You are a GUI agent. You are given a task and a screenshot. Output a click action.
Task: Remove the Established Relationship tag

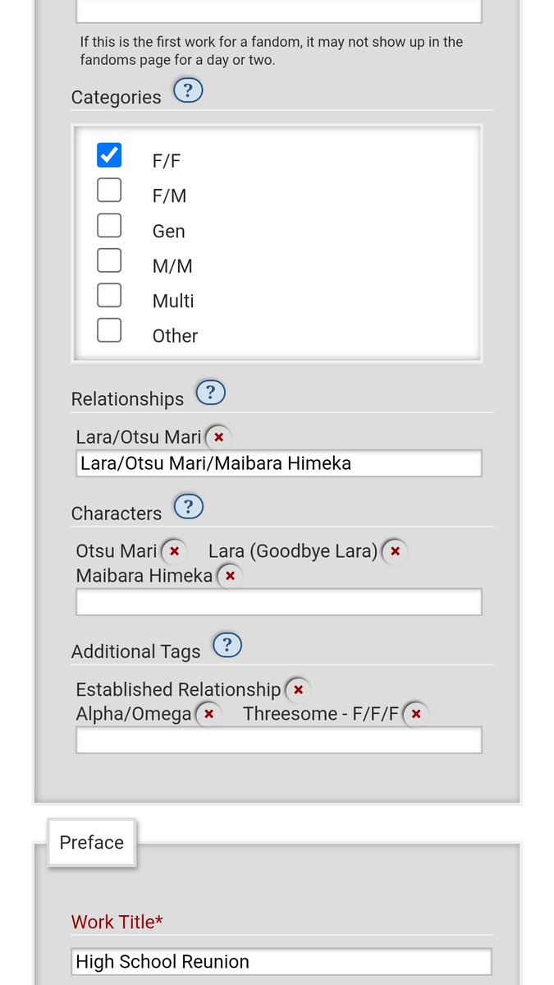[298, 690]
